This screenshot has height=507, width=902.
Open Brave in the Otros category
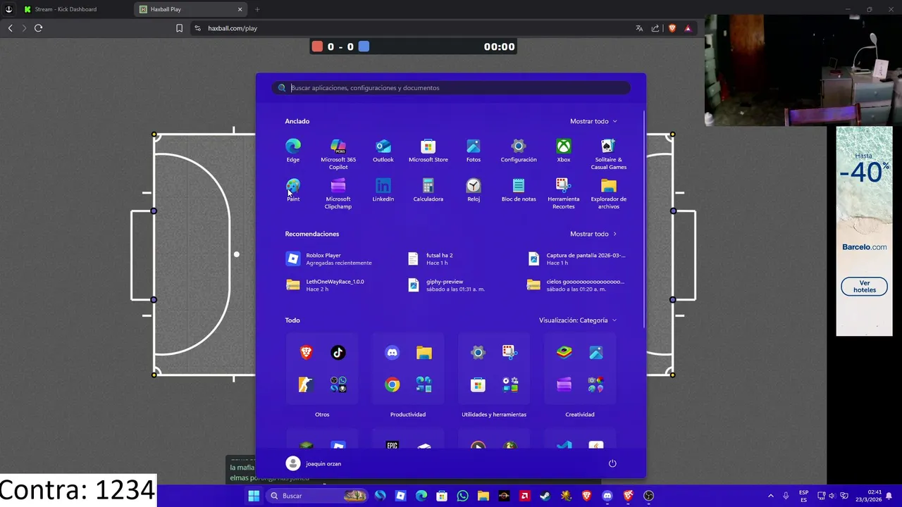pyautogui.click(x=306, y=353)
